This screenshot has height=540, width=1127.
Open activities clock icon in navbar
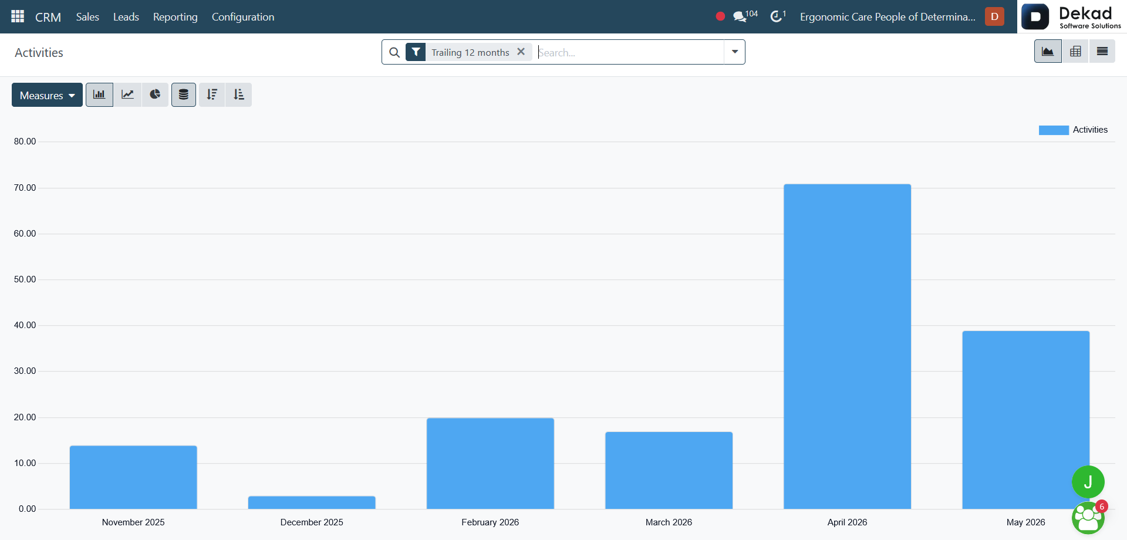tap(778, 16)
